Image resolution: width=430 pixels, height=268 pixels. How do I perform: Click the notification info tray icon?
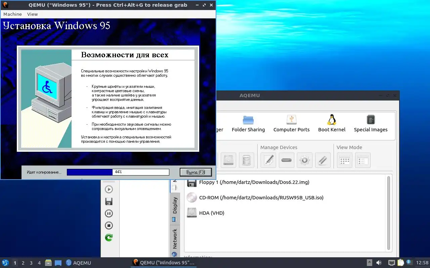[x=409, y=262]
